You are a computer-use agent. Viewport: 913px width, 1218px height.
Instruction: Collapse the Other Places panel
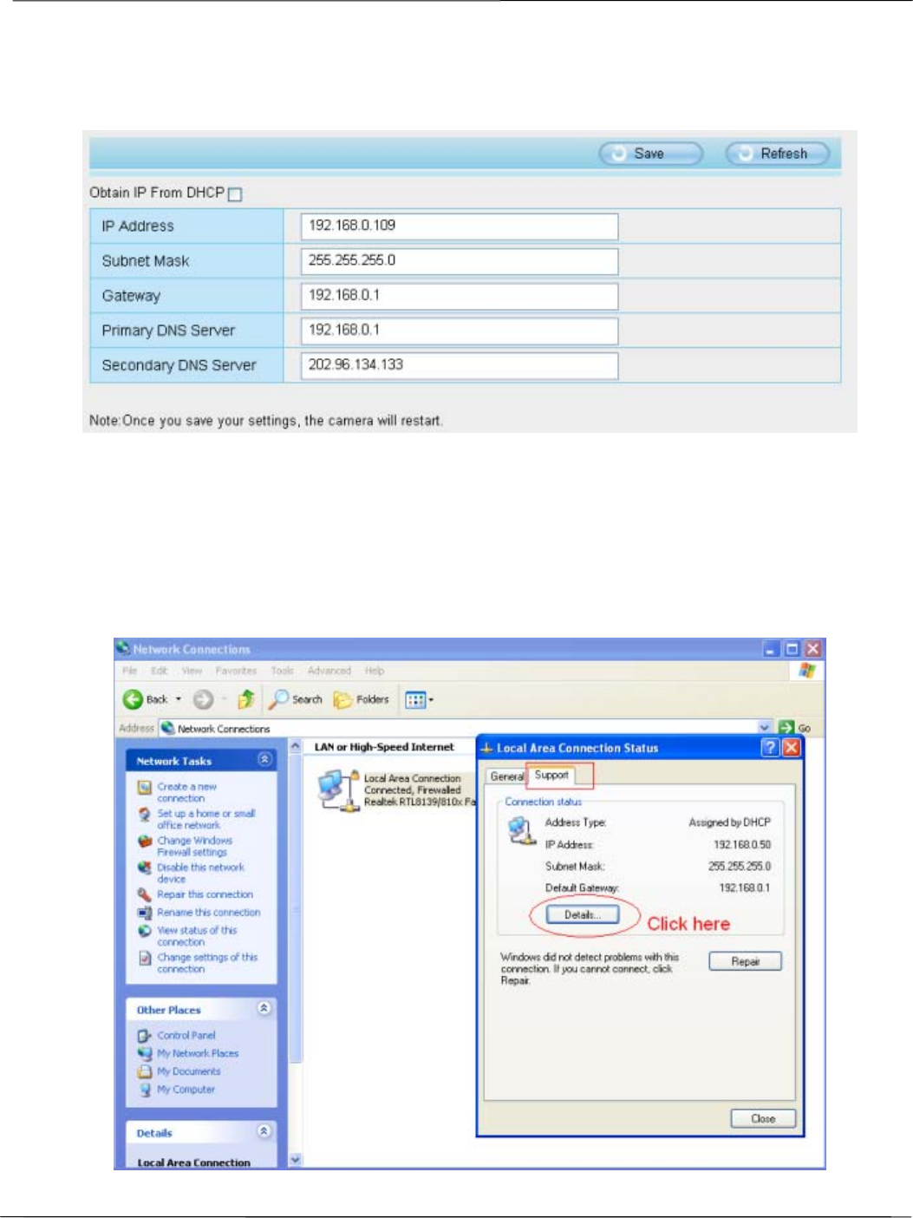265,1009
